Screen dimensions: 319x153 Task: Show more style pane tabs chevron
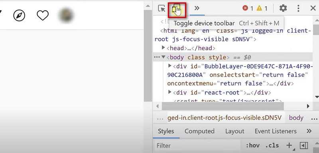click(309, 131)
